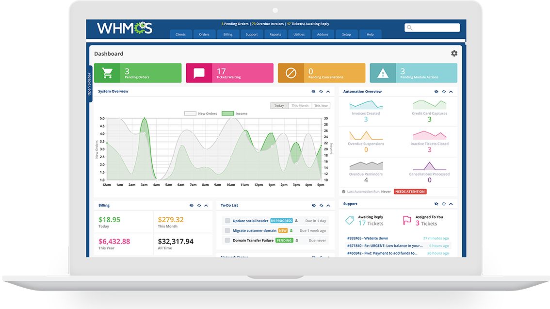Viewport: 550px width, 309px height.
Task: Click the Invoices Created sparkline
Action: pos(366,105)
